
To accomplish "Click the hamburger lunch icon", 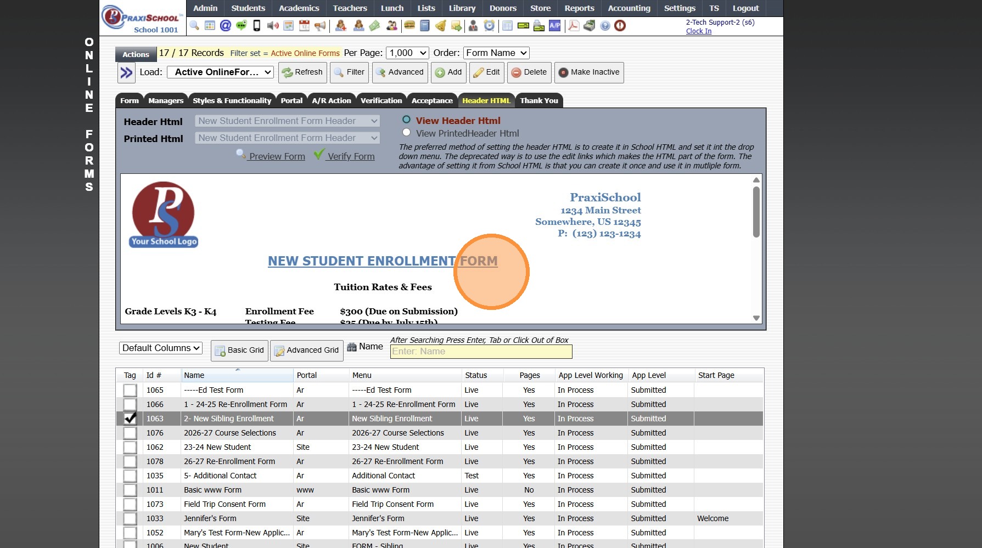I will (409, 26).
